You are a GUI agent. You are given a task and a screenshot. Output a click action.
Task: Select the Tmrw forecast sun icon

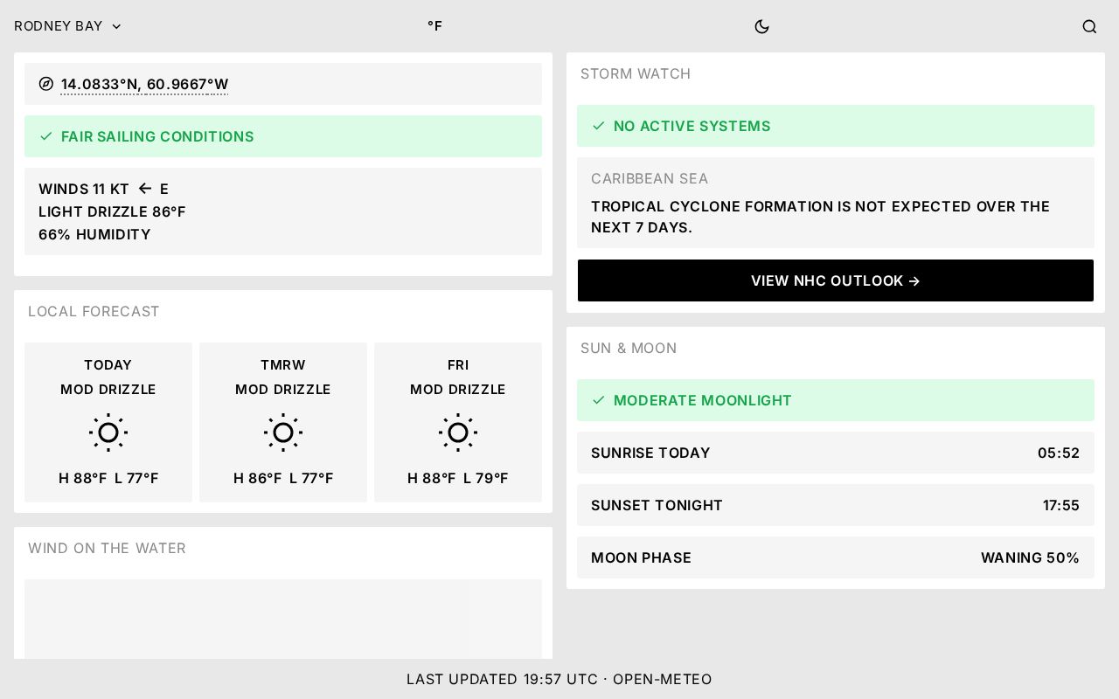point(283,433)
